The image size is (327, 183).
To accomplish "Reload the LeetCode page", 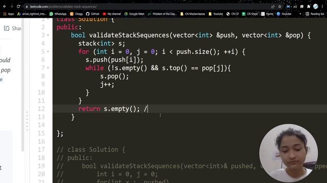I will pos(18,7).
